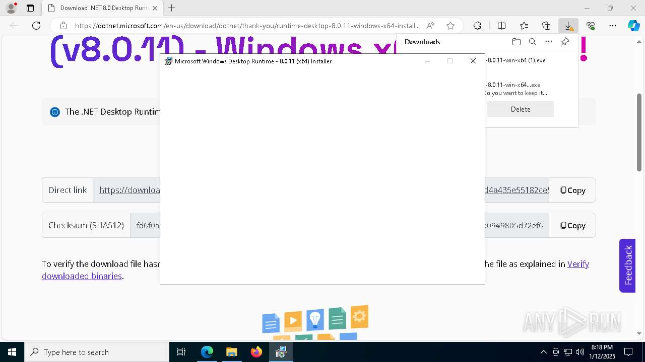Click the Edge profile avatar icon
645x362 pixels.
click(x=11, y=8)
